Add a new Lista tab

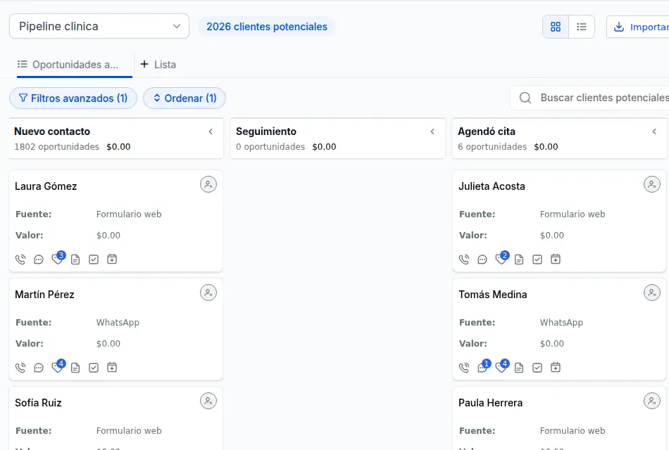tap(158, 65)
